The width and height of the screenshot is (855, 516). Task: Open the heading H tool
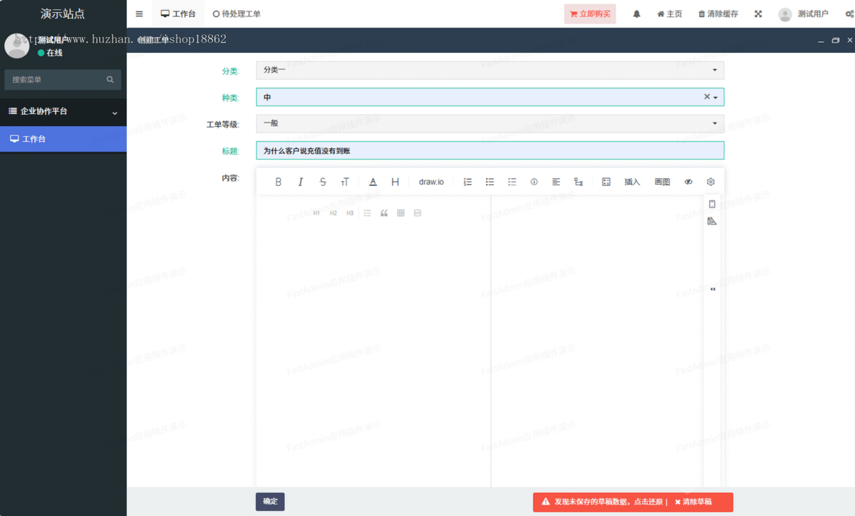395,182
